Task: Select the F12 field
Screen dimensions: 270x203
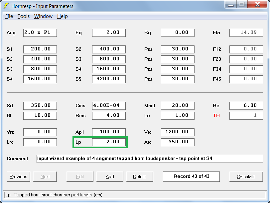Action: point(246,49)
